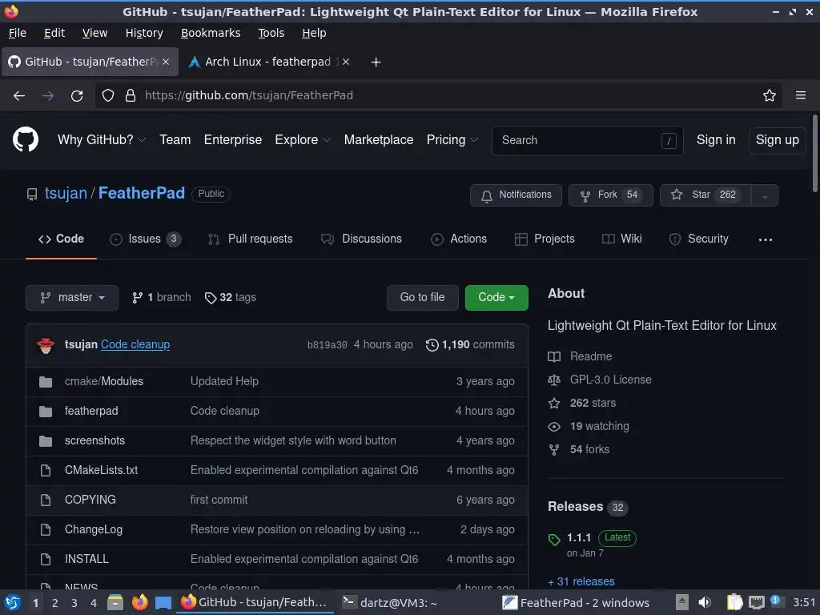Viewport: 820px width, 615px height.
Task: Click tsujan's avatar in the commit row
Action: 46,345
